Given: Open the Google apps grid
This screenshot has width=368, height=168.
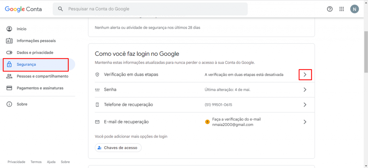Looking at the screenshot, I should pyautogui.click(x=342, y=9).
